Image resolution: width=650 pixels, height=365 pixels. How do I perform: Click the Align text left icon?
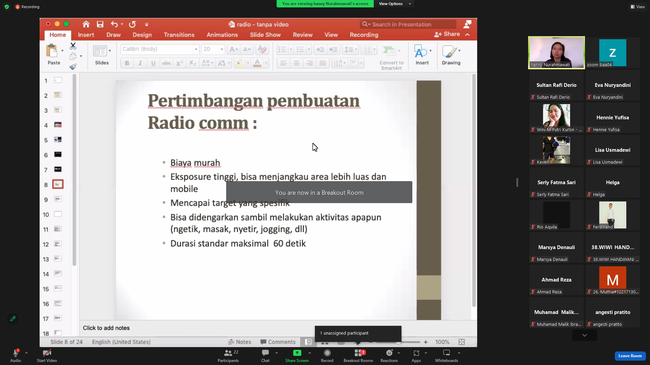pos(283,63)
